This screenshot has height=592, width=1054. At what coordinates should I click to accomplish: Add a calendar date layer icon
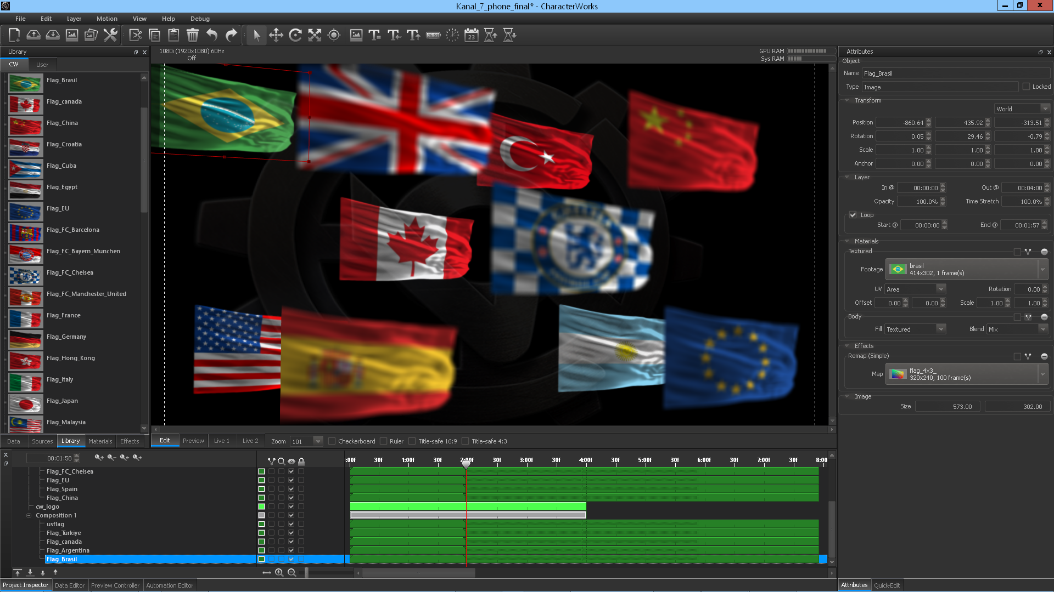[x=471, y=36]
